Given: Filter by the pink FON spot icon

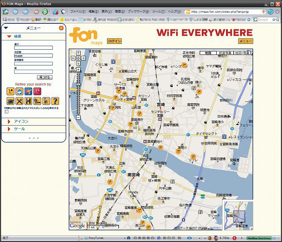Looking at the screenshot, I should [37, 91].
